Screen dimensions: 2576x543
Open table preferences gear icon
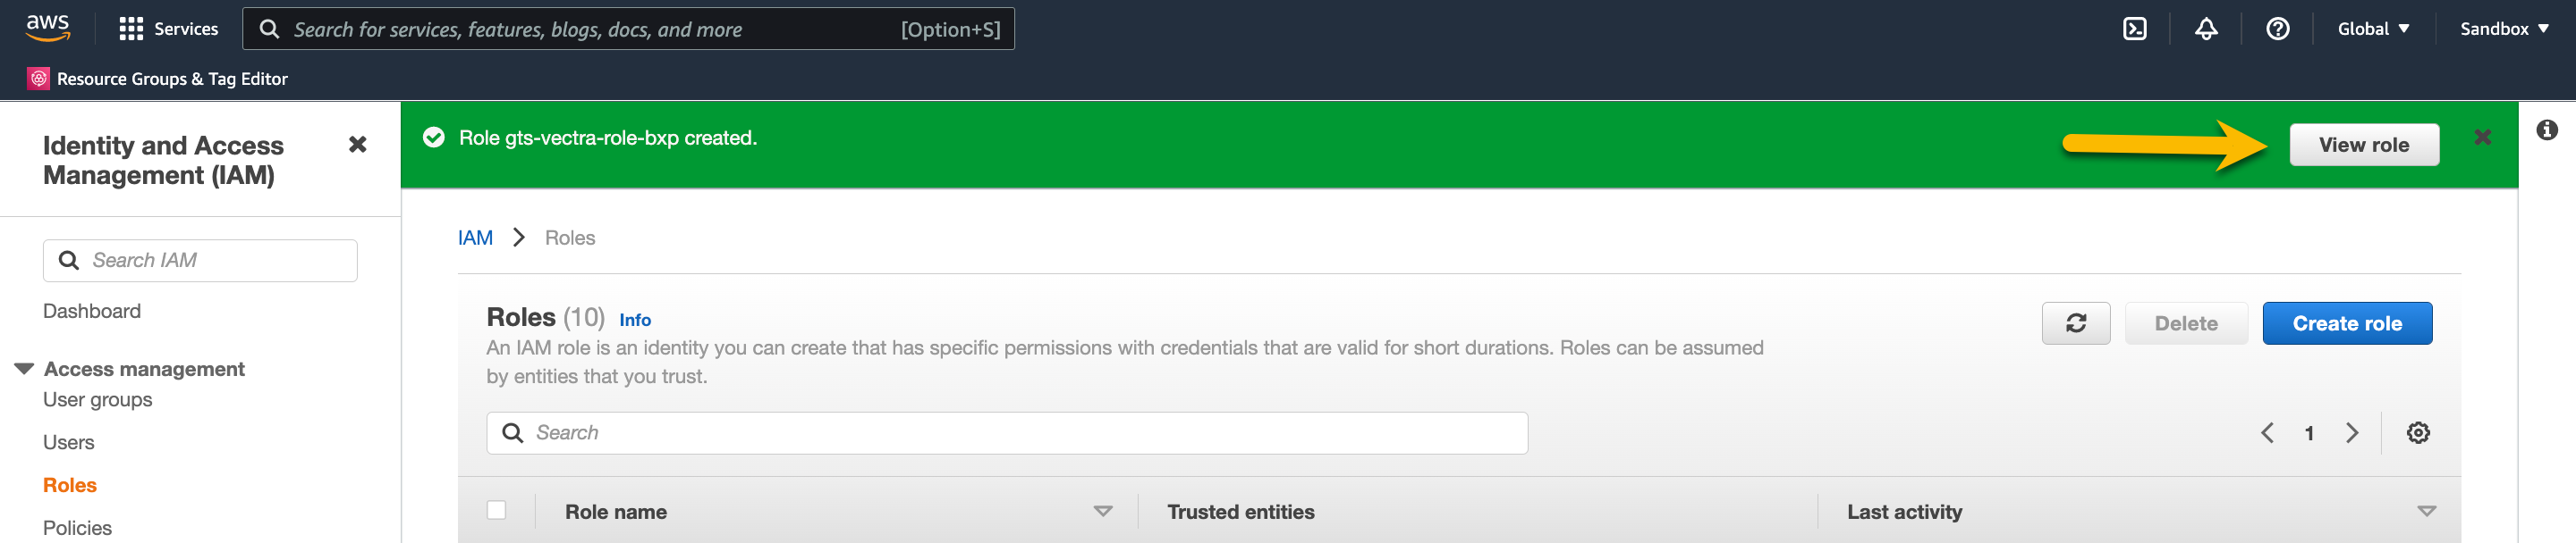(2417, 432)
